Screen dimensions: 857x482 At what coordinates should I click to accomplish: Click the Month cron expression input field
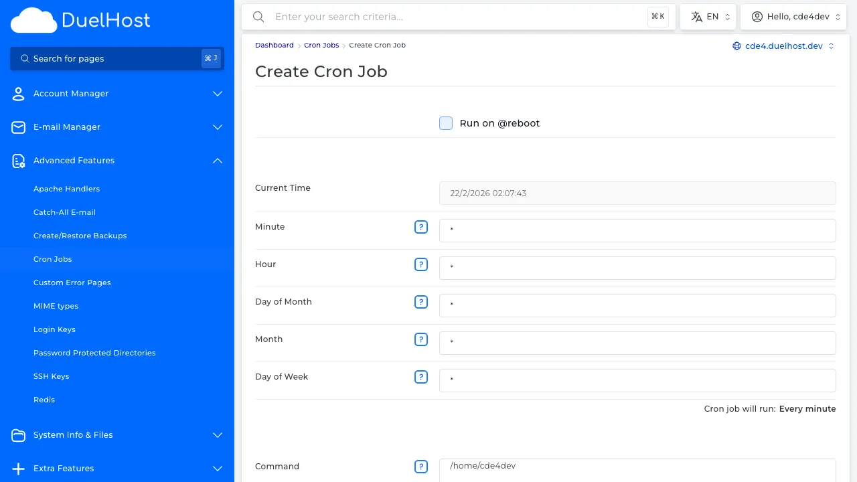[x=637, y=342]
